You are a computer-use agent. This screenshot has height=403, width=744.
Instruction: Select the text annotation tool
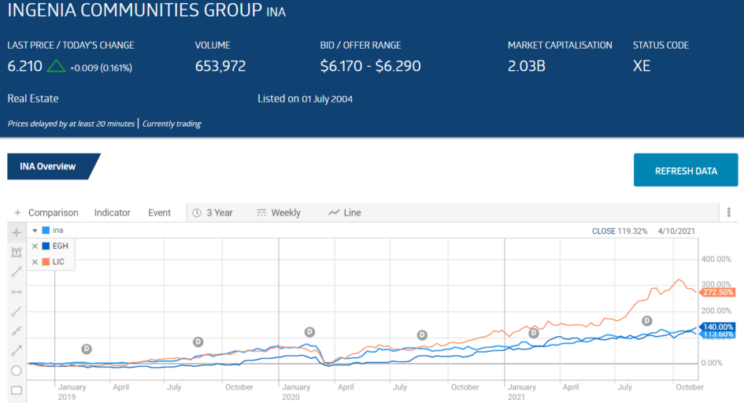(17, 252)
